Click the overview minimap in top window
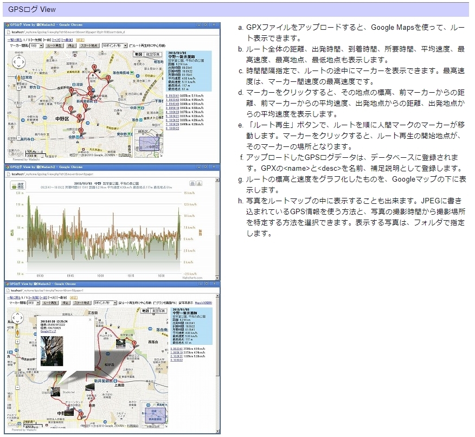 tap(149, 143)
